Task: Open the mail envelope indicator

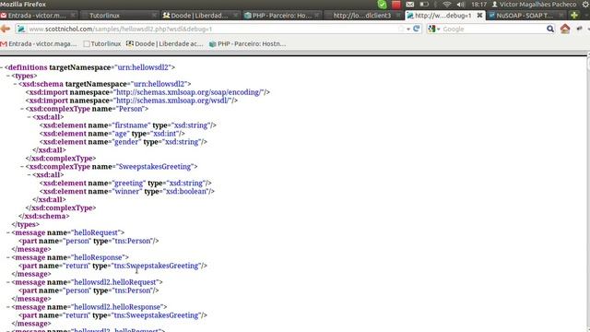Action: [409, 5]
